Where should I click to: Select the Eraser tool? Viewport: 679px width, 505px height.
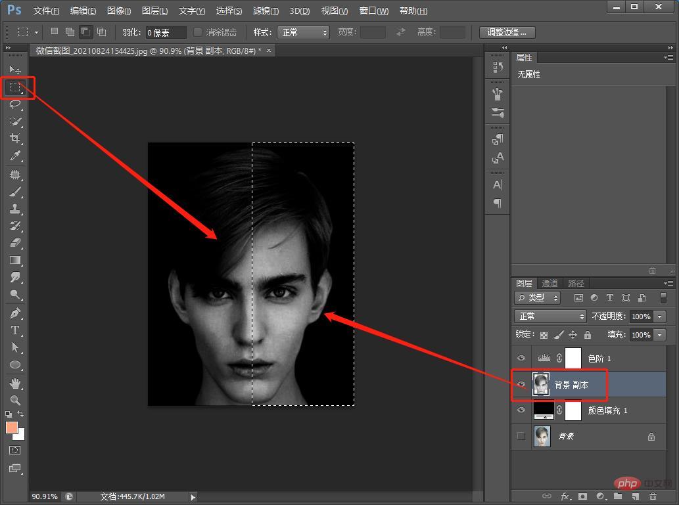[x=15, y=243]
